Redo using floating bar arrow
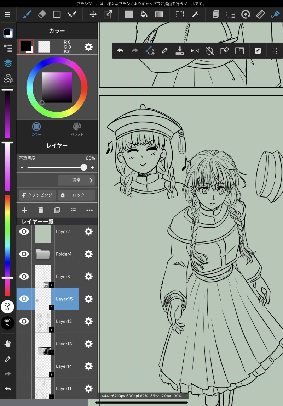 click(135, 50)
